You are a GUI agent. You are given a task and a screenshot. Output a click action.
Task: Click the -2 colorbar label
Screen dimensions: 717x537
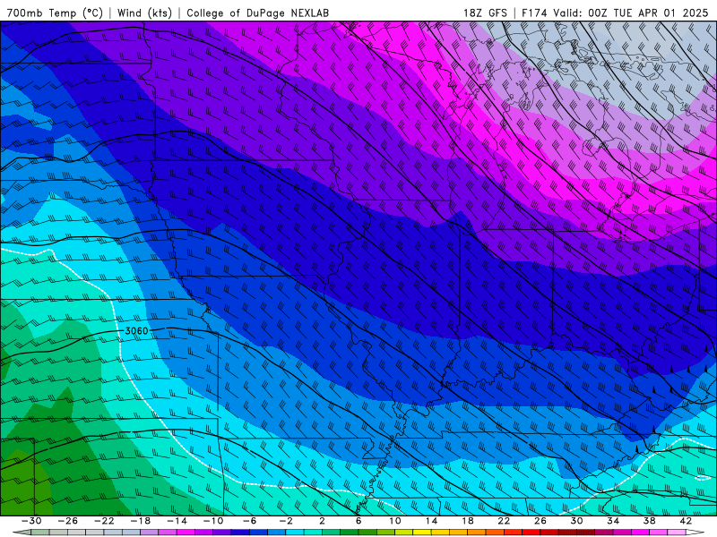coord(286,521)
